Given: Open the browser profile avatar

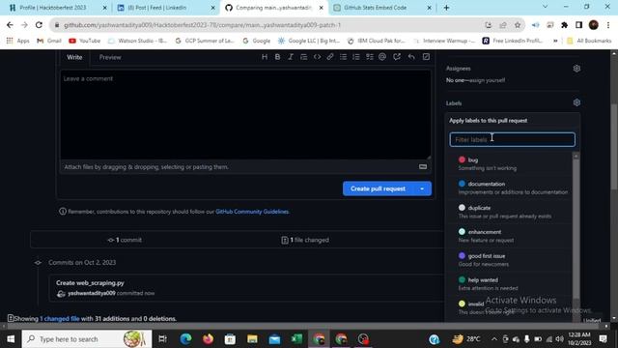Looking at the screenshot, I should point(594,25).
